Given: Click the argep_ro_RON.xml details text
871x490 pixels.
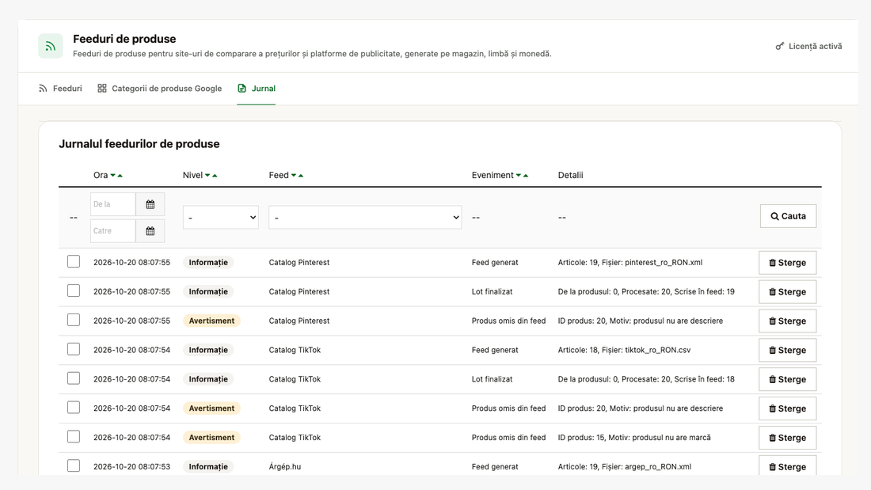Looking at the screenshot, I should pyautogui.click(x=625, y=467).
